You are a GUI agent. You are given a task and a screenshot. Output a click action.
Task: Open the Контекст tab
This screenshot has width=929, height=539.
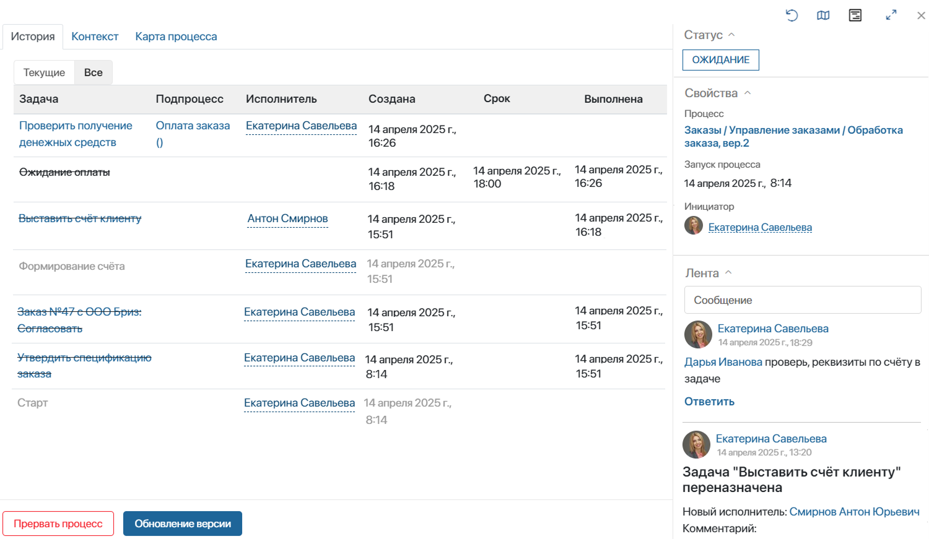point(95,37)
